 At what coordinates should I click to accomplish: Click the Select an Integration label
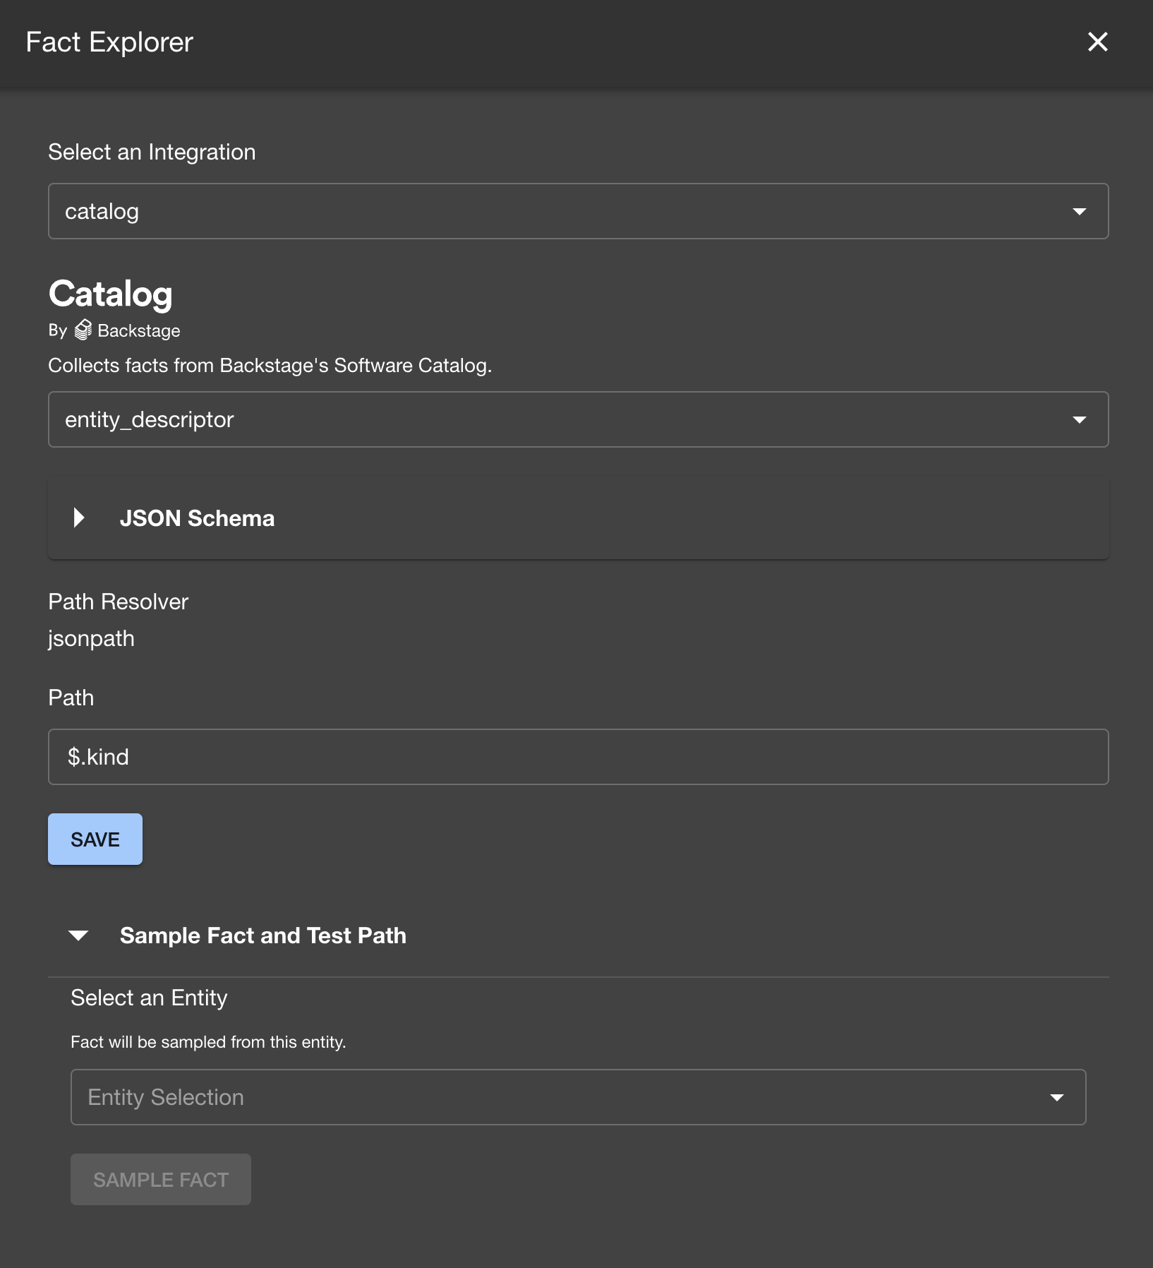[152, 152]
